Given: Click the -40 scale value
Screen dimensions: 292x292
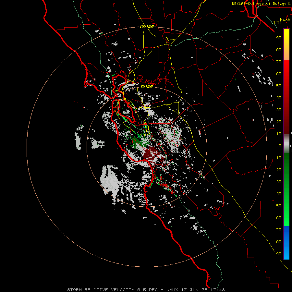Looking at the screenshot, I should tap(277, 194).
